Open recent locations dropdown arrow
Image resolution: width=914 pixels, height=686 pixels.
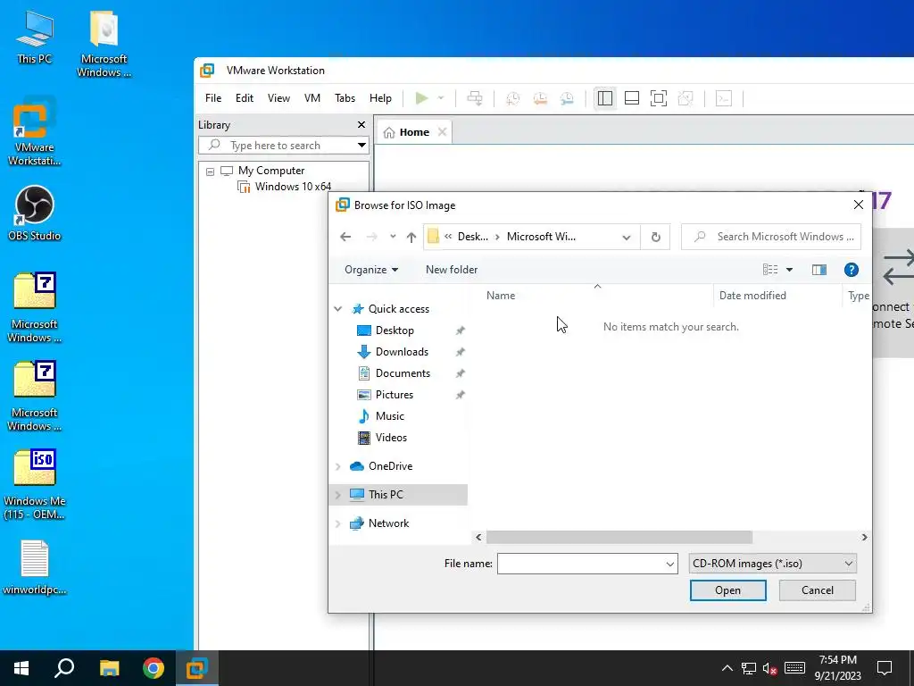click(393, 236)
